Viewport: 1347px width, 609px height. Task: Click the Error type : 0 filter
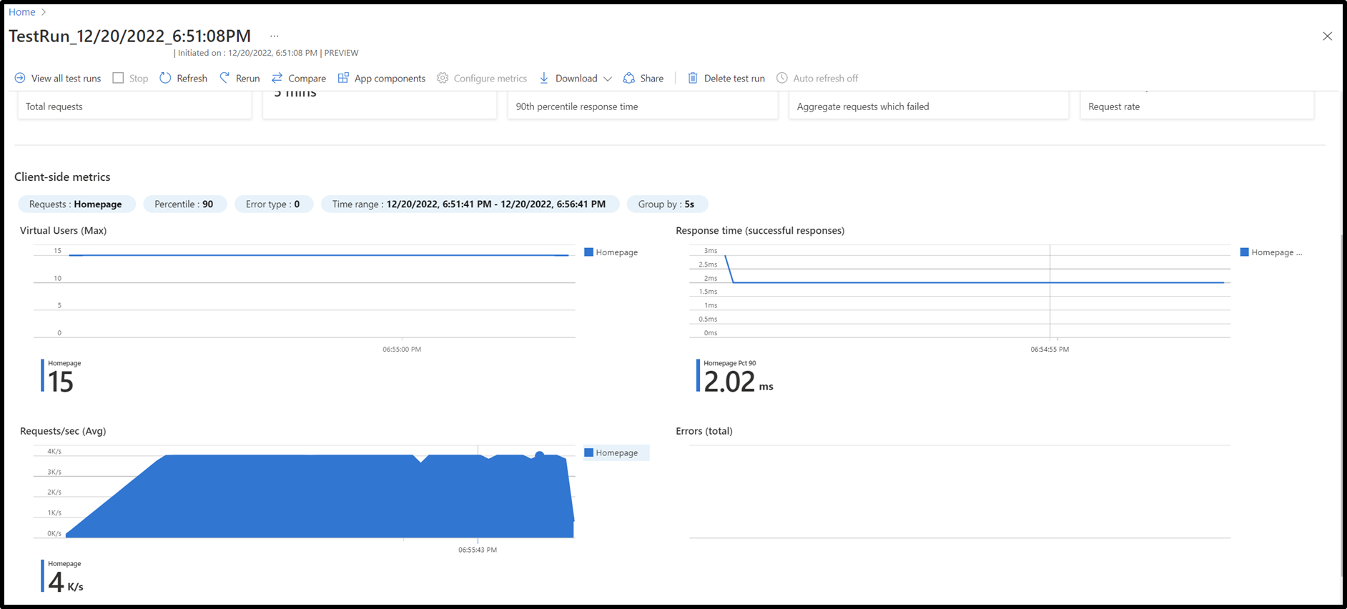[272, 204]
